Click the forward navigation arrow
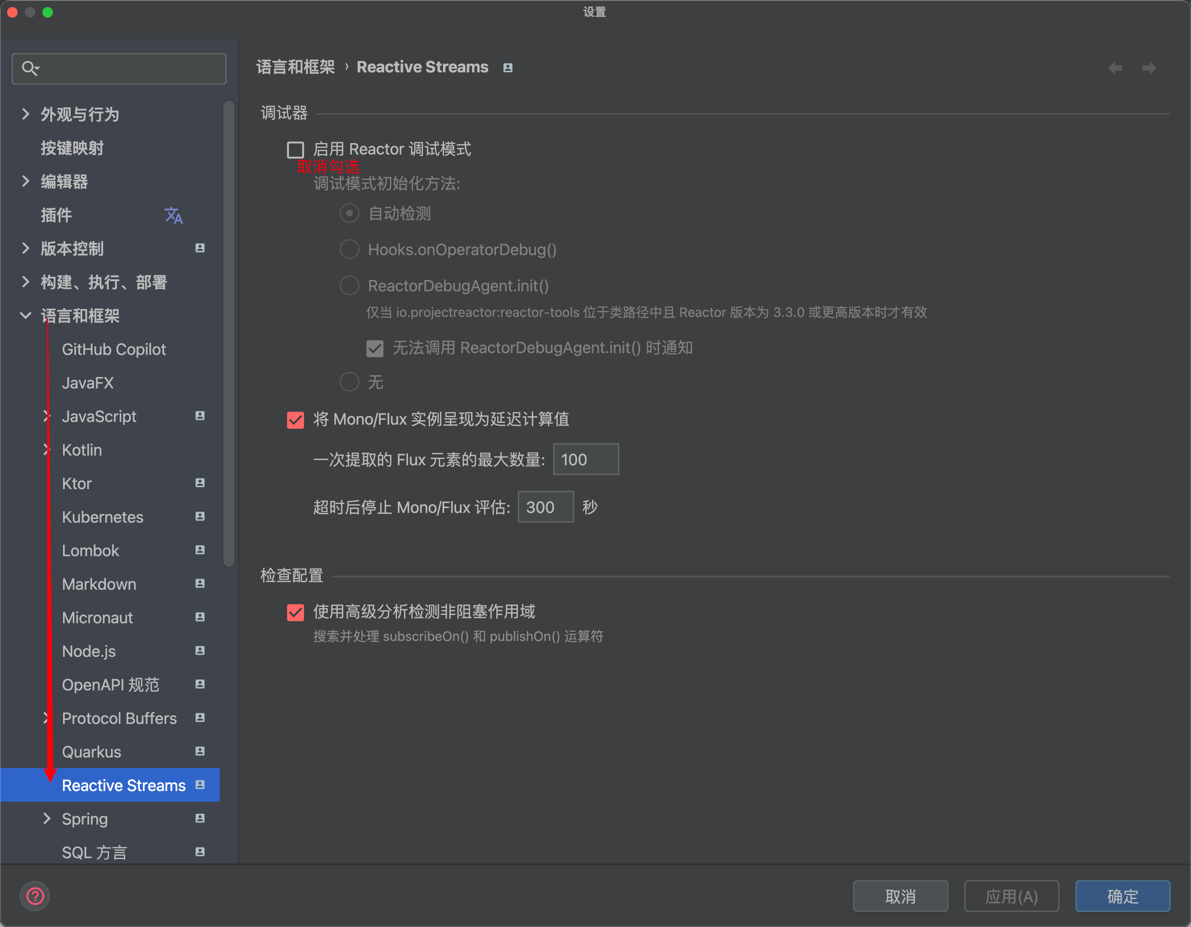The width and height of the screenshot is (1191, 927). click(x=1149, y=68)
